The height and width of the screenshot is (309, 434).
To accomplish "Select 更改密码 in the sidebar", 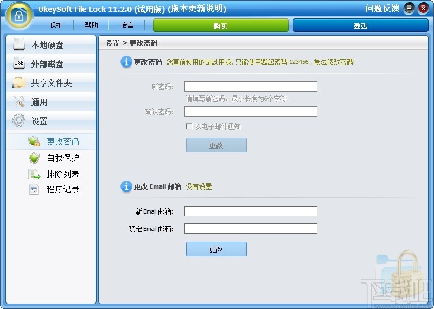I will [x=51, y=141].
